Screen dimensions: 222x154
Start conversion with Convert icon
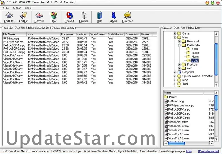point(69,17)
